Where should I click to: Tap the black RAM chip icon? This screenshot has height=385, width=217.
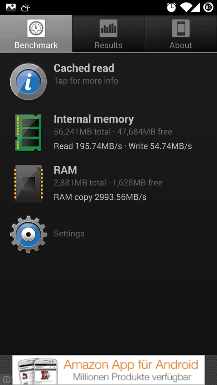29,184
